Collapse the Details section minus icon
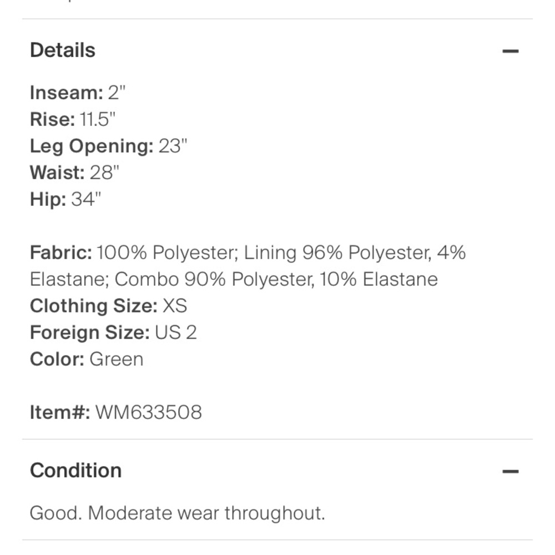The width and height of the screenshot is (555, 555). pyautogui.click(x=510, y=51)
